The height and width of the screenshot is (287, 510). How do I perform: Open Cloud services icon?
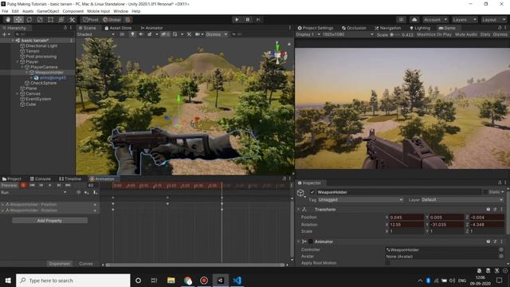pyautogui.click(x=414, y=19)
